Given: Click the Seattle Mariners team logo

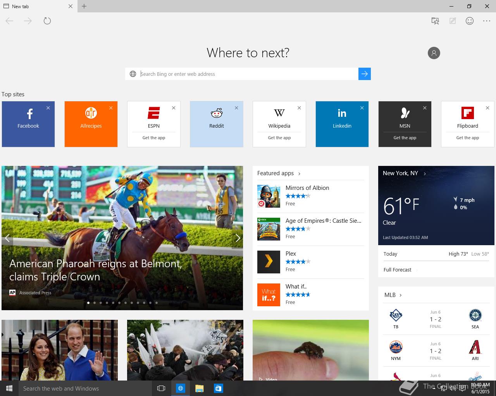Looking at the screenshot, I should (x=475, y=315).
